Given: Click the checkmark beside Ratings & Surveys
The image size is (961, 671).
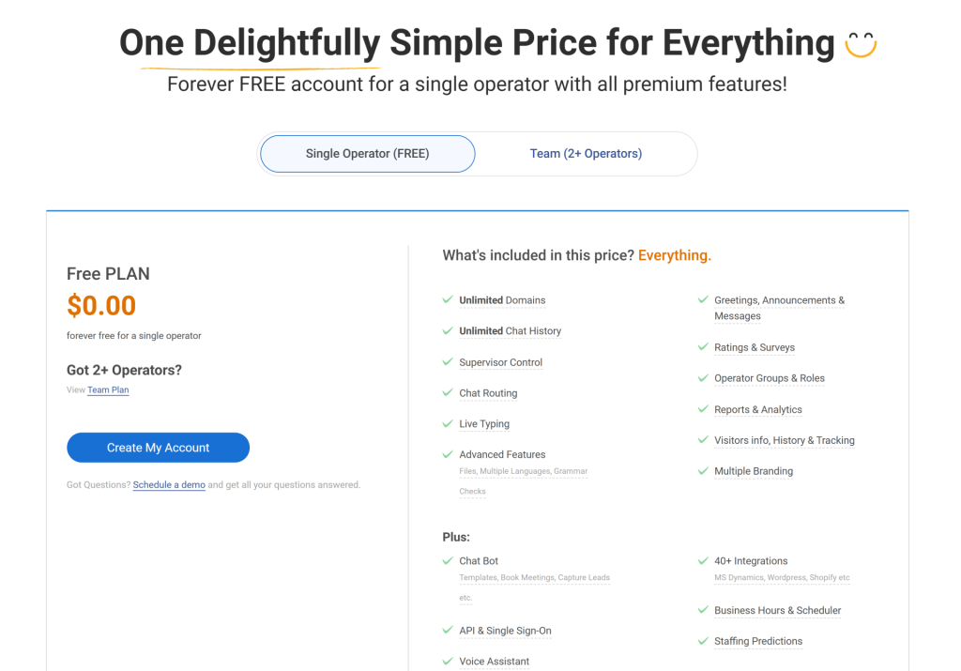Looking at the screenshot, I should point(703,347).
